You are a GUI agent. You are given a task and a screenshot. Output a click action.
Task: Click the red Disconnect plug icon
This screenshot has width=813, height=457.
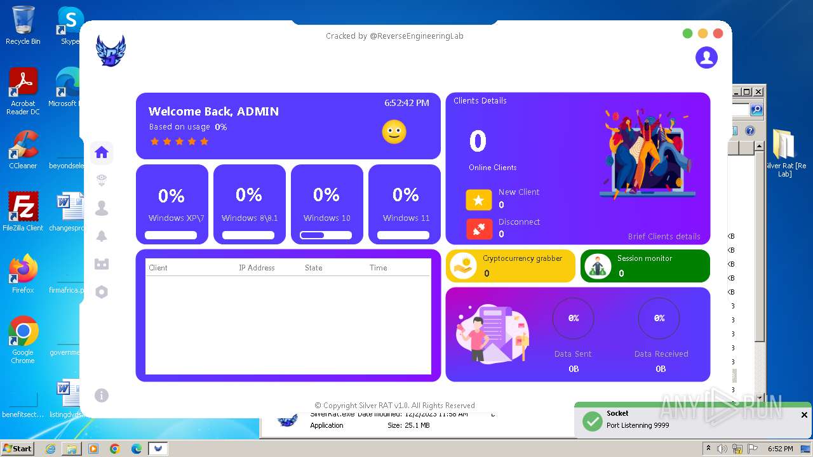tap(479, 229)
